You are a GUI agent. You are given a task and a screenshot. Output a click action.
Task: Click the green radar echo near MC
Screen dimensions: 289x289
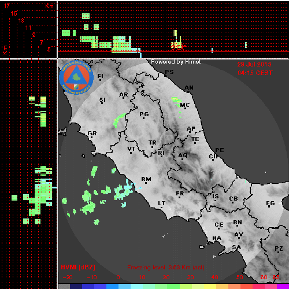[176, 101]
